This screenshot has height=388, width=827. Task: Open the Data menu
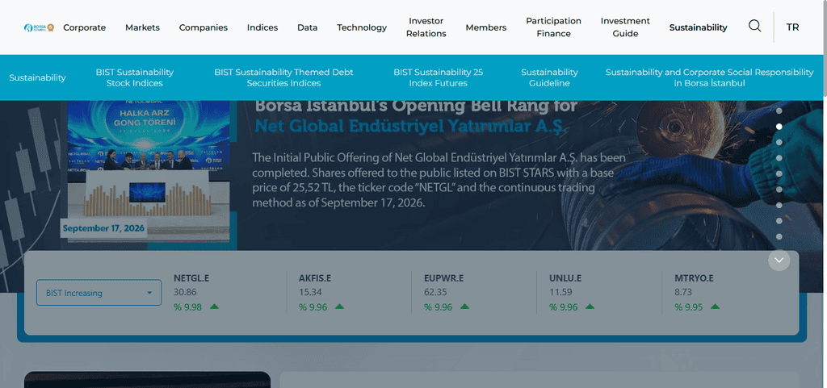307,27
